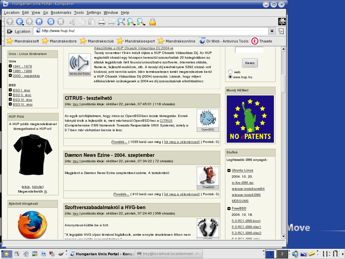Open the Mandrakeclub bookmark

tap(97, 41)
